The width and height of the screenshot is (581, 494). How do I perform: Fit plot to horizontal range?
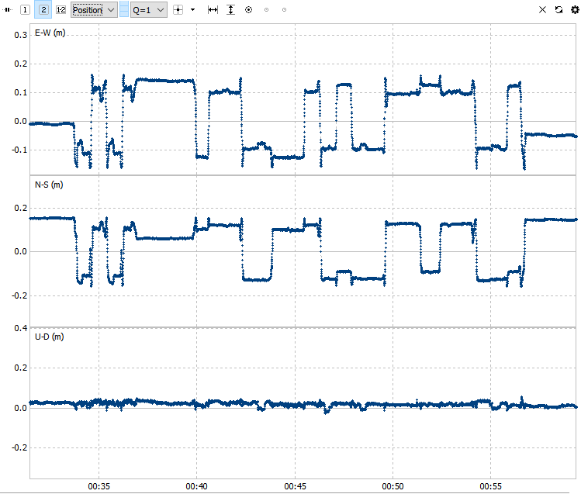coord(213,10)
